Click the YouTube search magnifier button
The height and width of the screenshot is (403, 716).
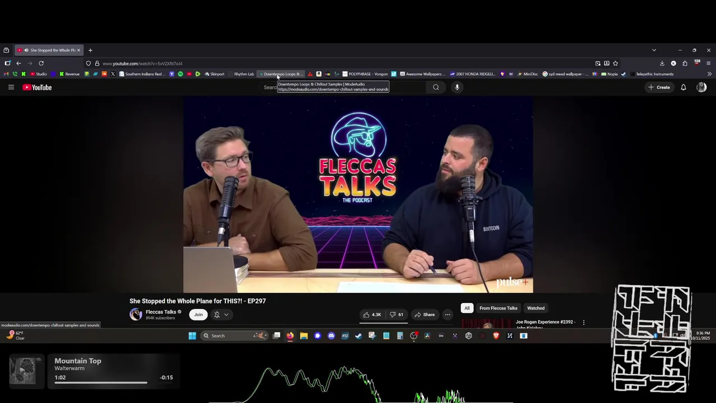[436, 87]
